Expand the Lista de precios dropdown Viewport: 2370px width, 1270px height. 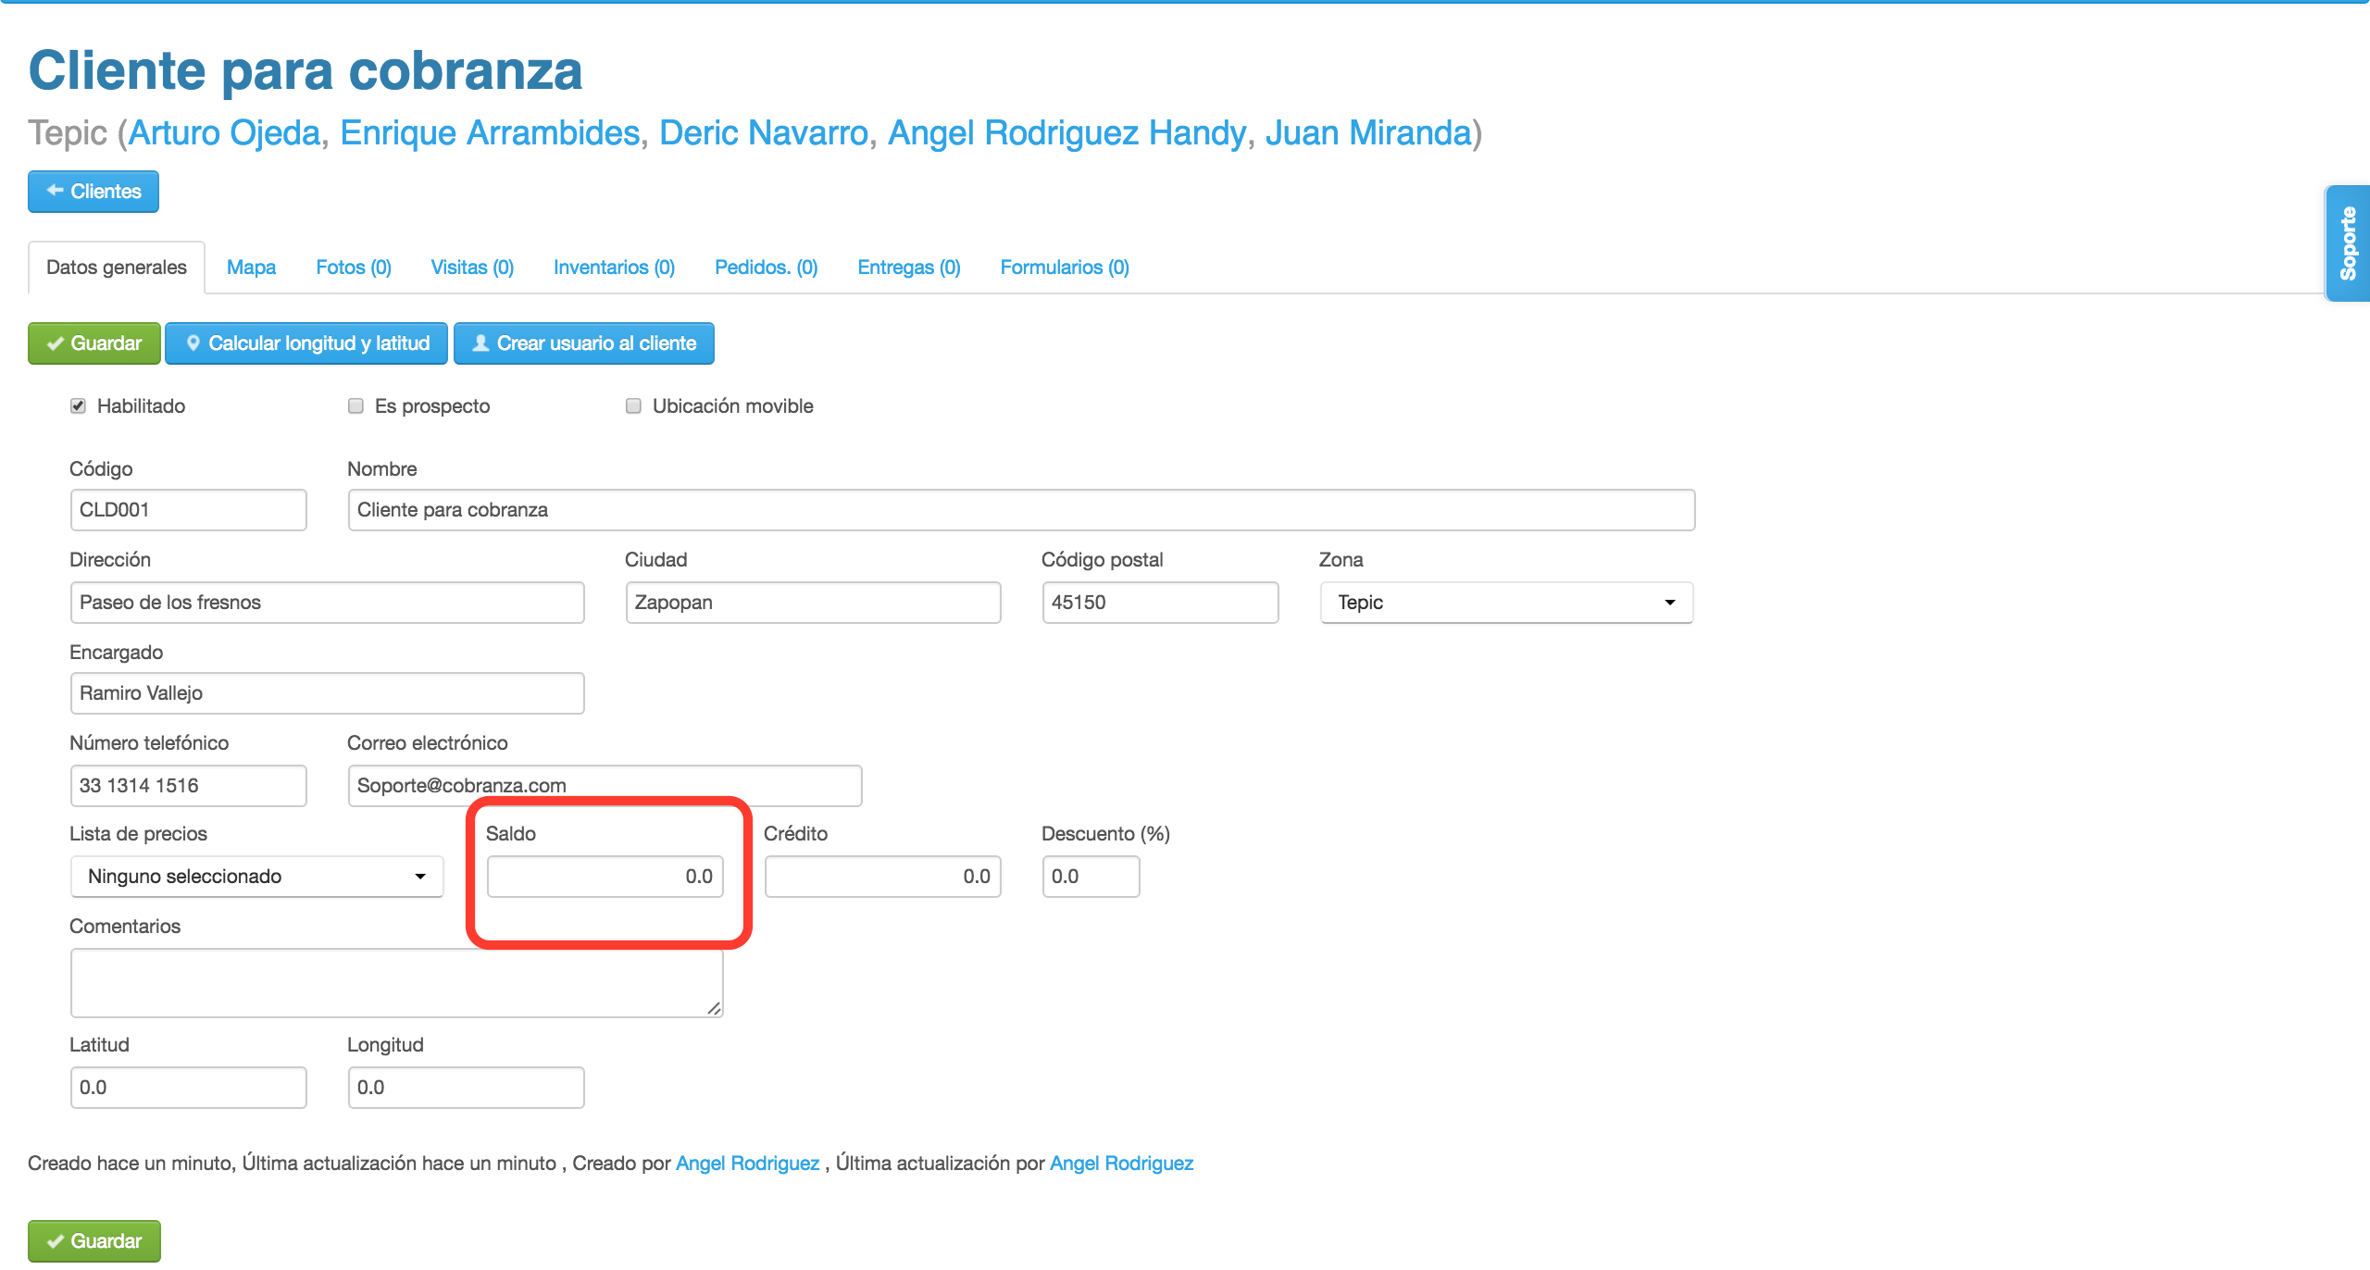click(256, 877)
